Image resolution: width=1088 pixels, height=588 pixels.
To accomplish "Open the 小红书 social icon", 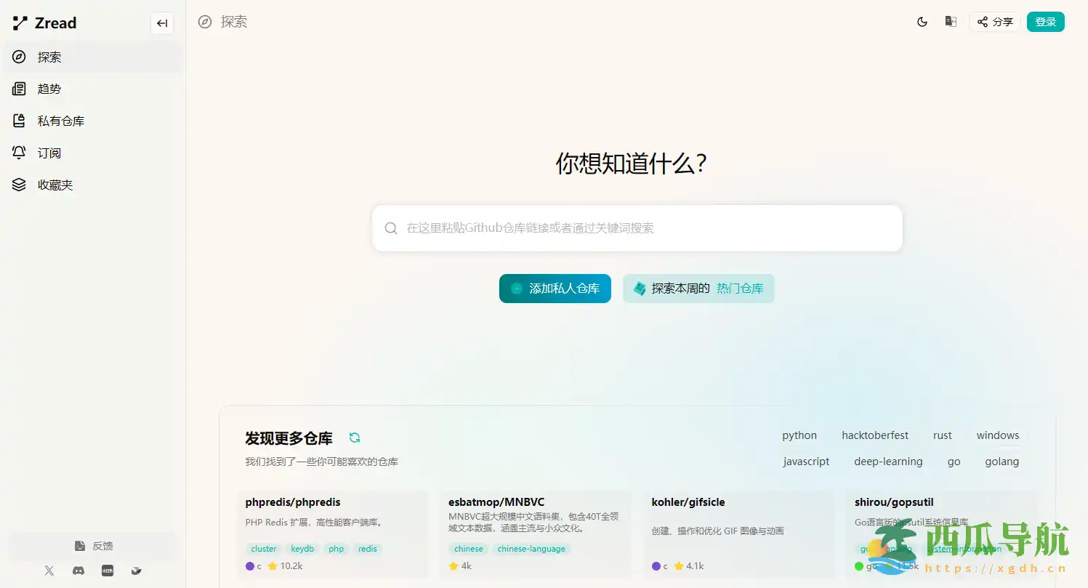I will pyautogui.click(x=108, y=571).
